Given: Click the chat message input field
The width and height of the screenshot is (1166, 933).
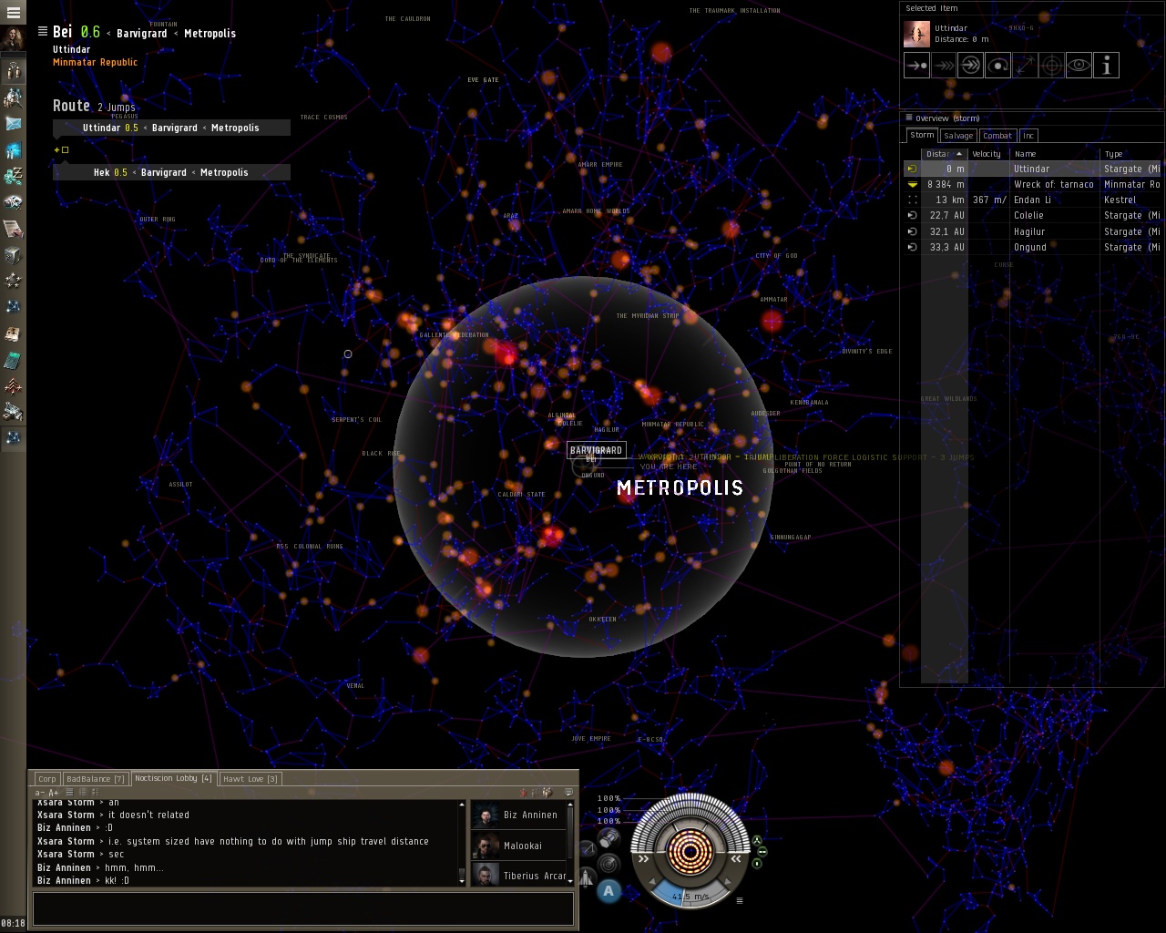Looking at the screenshot, I should click(303, 908).
